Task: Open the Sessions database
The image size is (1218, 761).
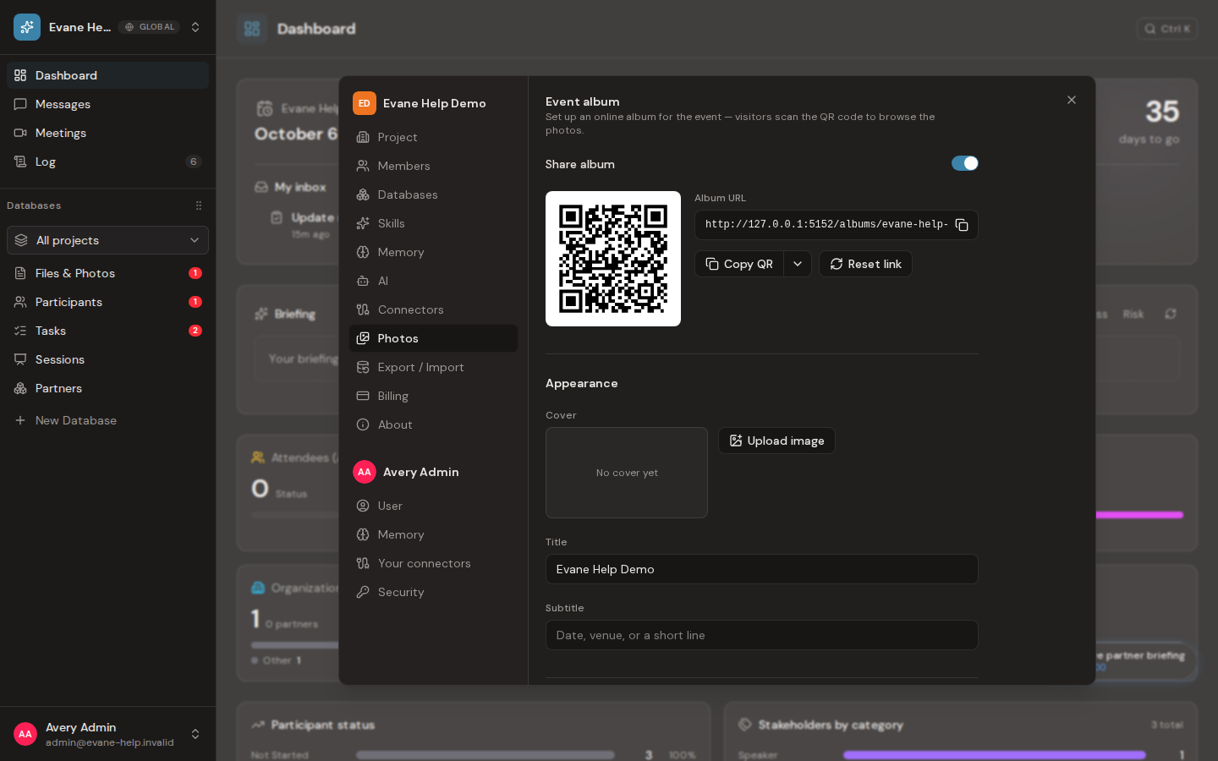Action: pyautogui.click(x=107, y=359)
